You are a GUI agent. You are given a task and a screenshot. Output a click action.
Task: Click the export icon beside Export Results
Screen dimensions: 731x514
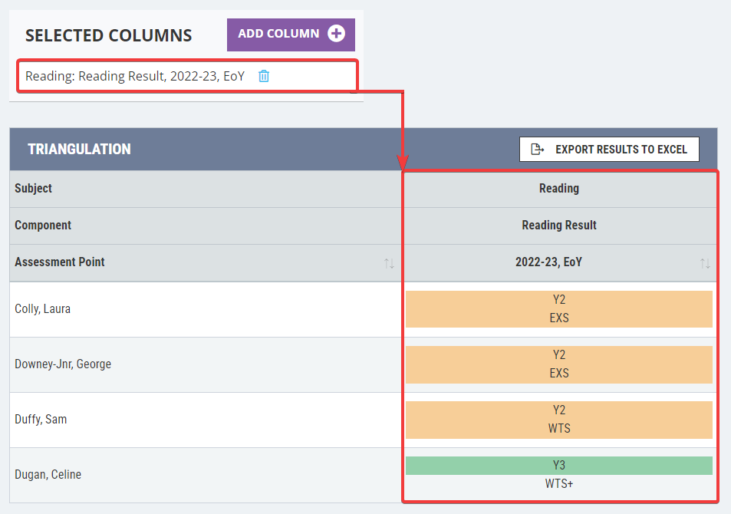(x=538, y=150)
